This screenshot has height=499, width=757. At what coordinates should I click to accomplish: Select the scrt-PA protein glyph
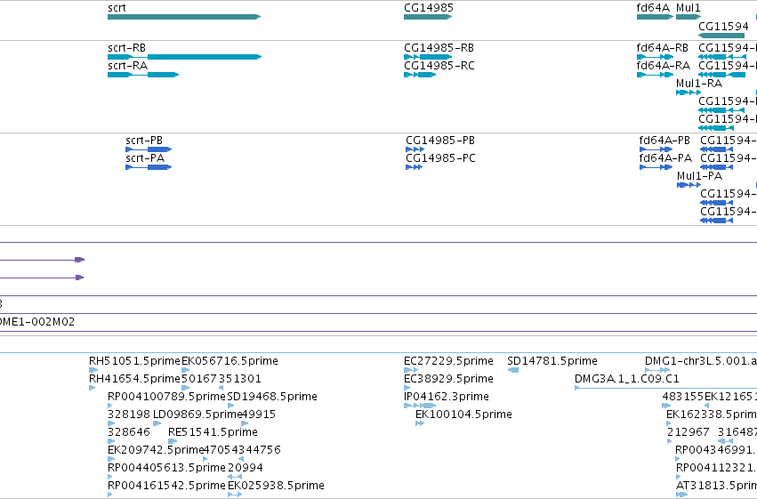click(x=149, y=167)
